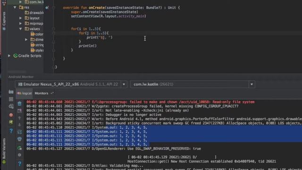Expand the mipmap folder
The image size is (302, 170).
tap(21, 24)
